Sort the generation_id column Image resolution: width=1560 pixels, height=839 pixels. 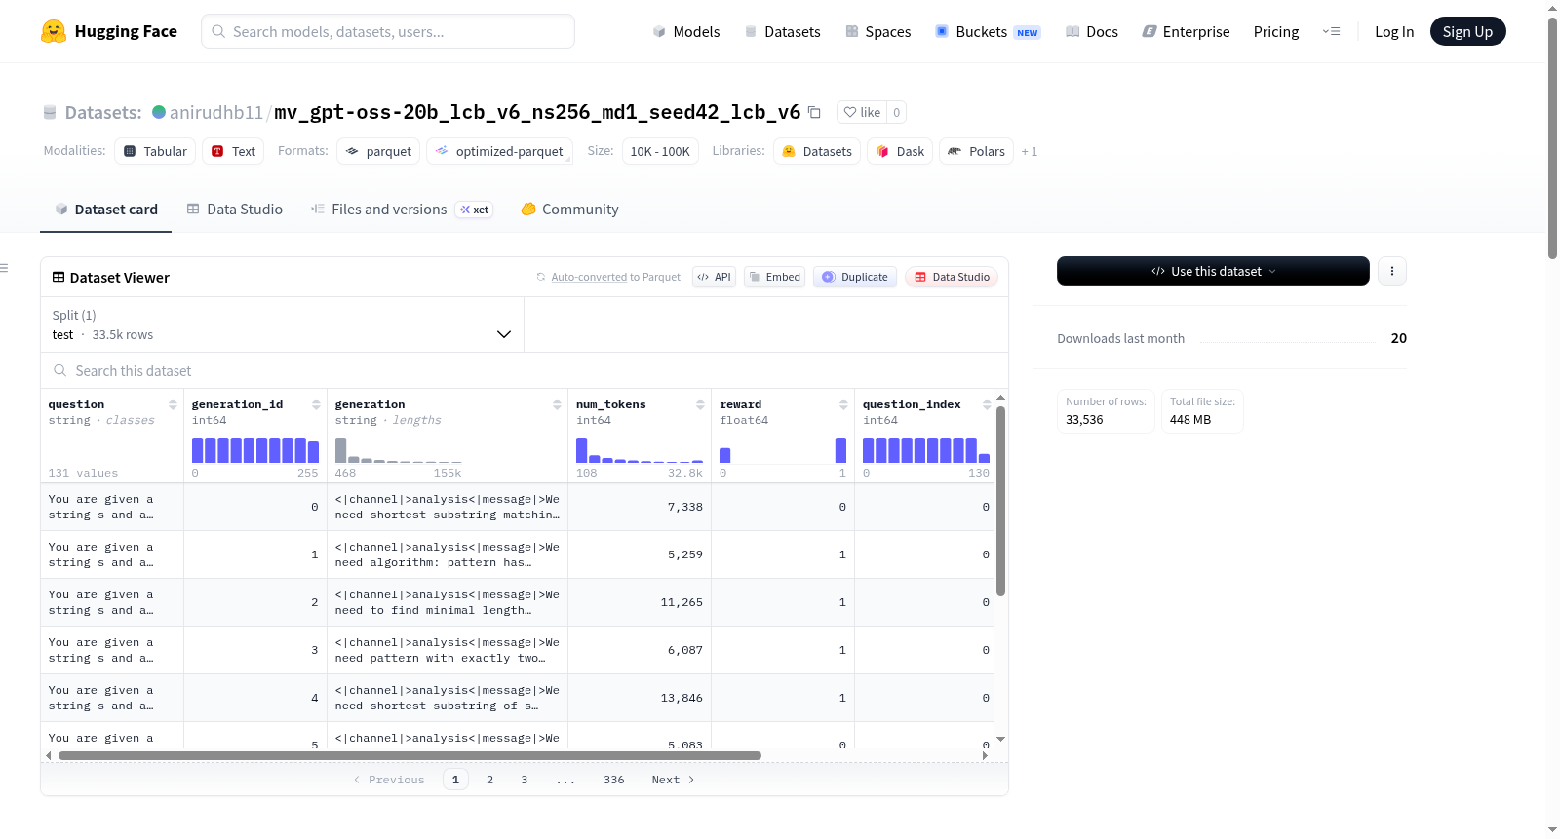coord(316,404)
